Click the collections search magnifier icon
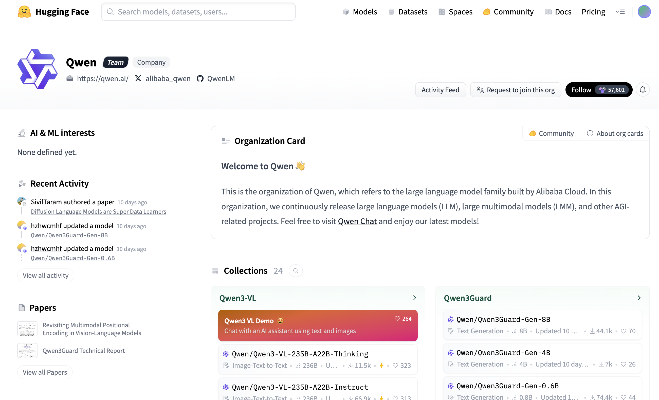 [296, 271]
